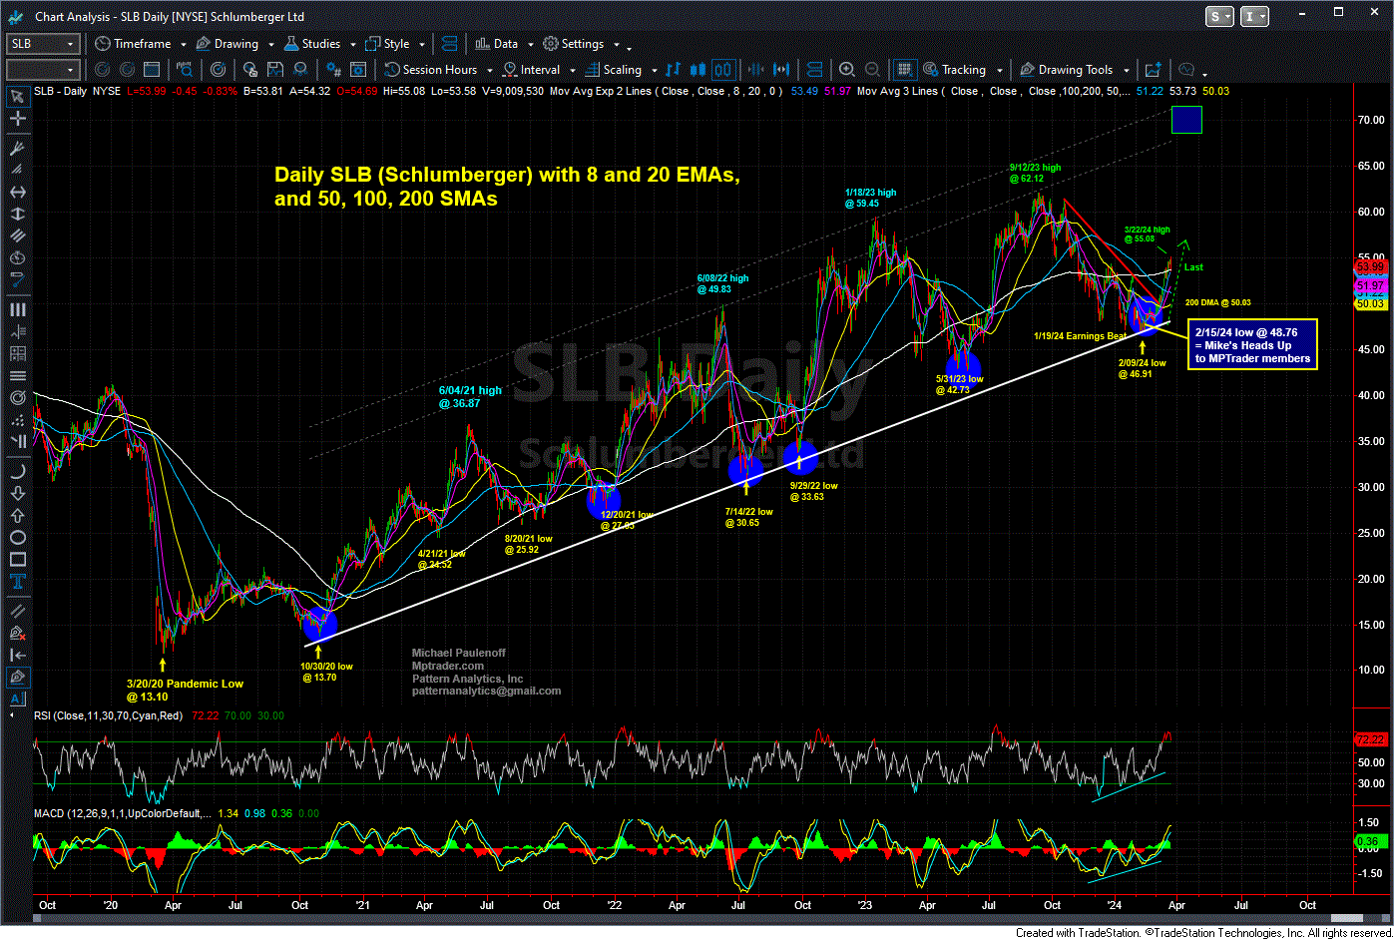Select the grid quadrant drawing tool
Screen dimensions: 1394x939
pos(18,354)
